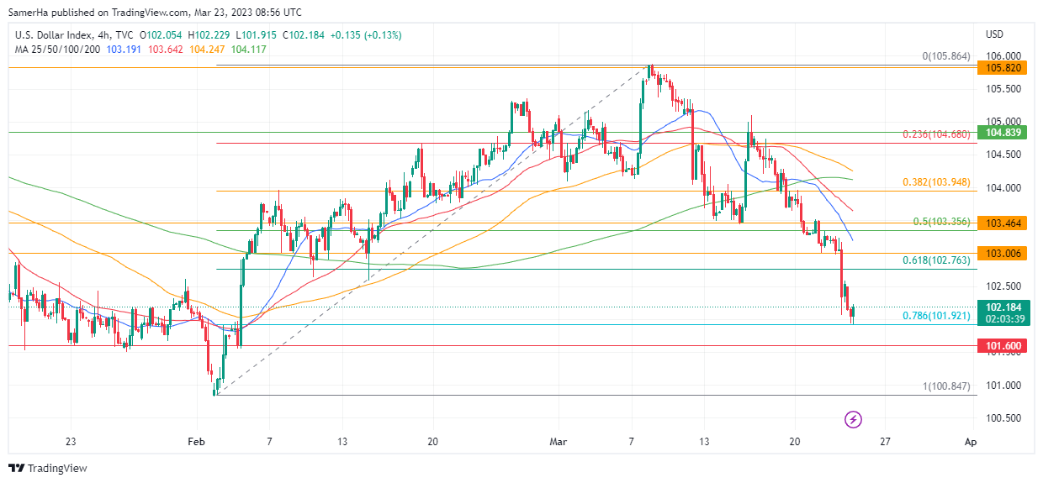Image resolution: width=1043 pixels, height=483 pixels.
Task: Click the blue MA value 103.191
Action: 124,50
